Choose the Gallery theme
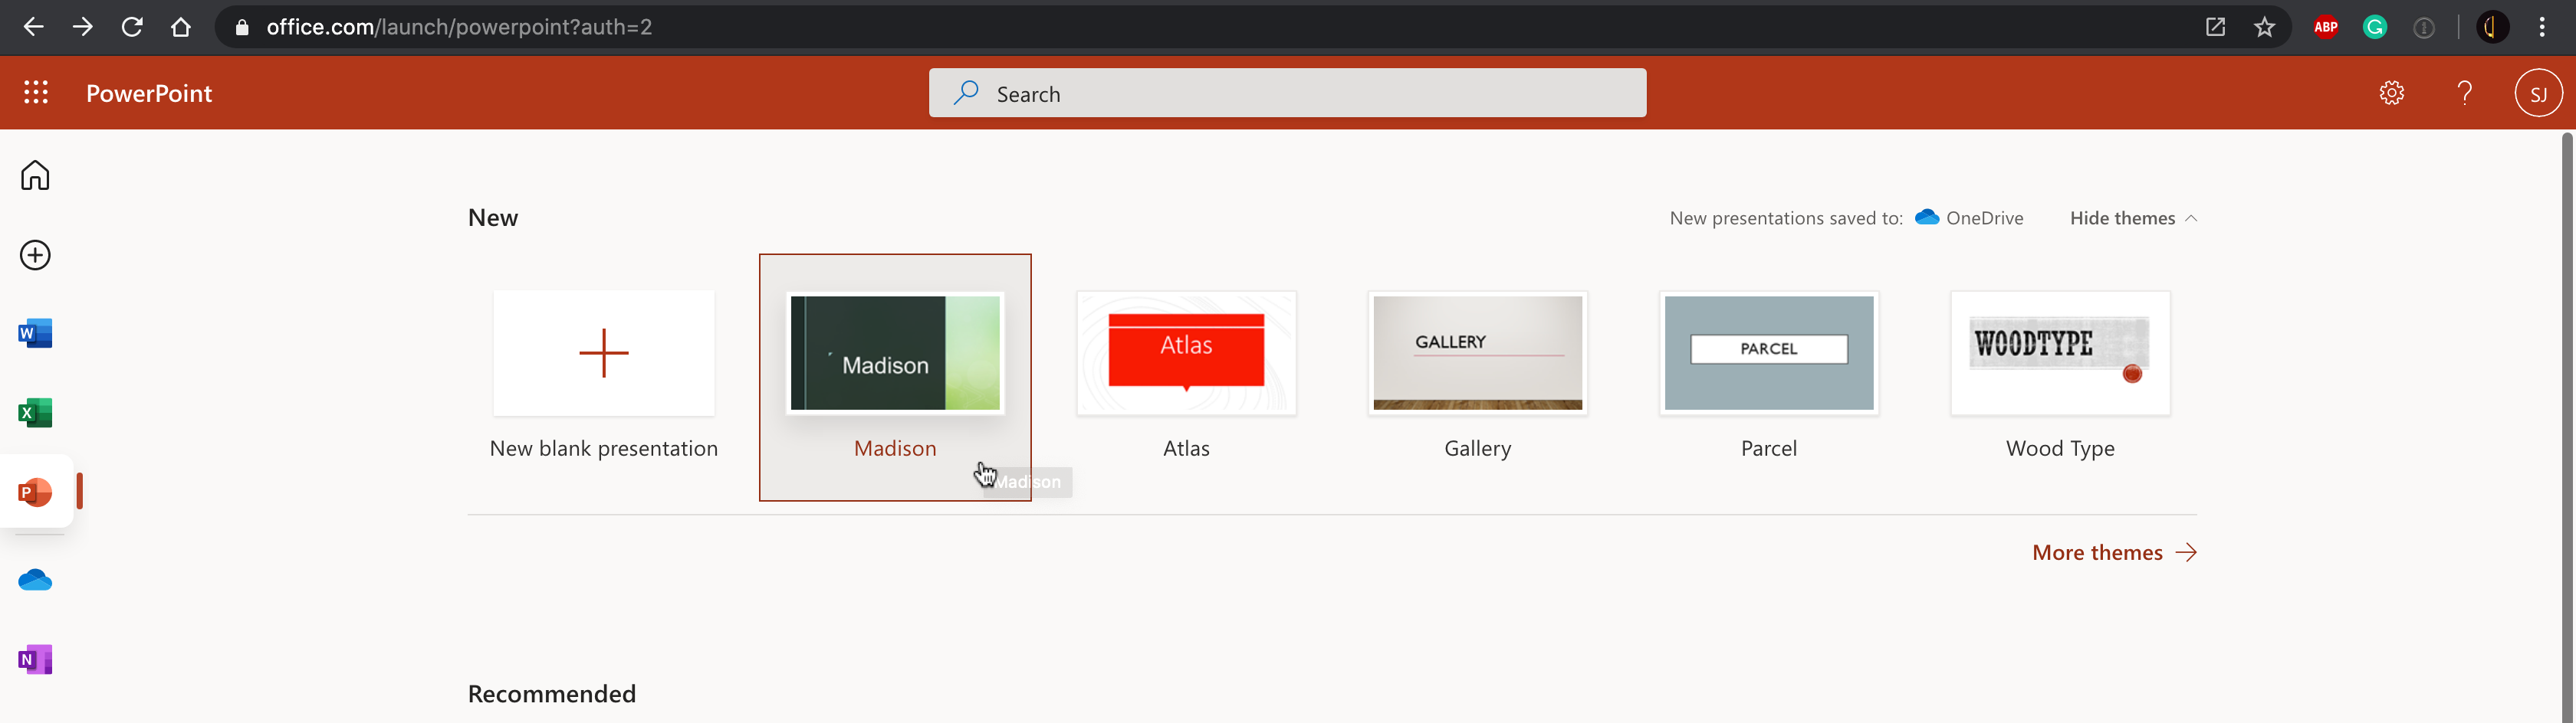The height and width of the screenshot is (723, 2576). click(x=1477, y=354)
